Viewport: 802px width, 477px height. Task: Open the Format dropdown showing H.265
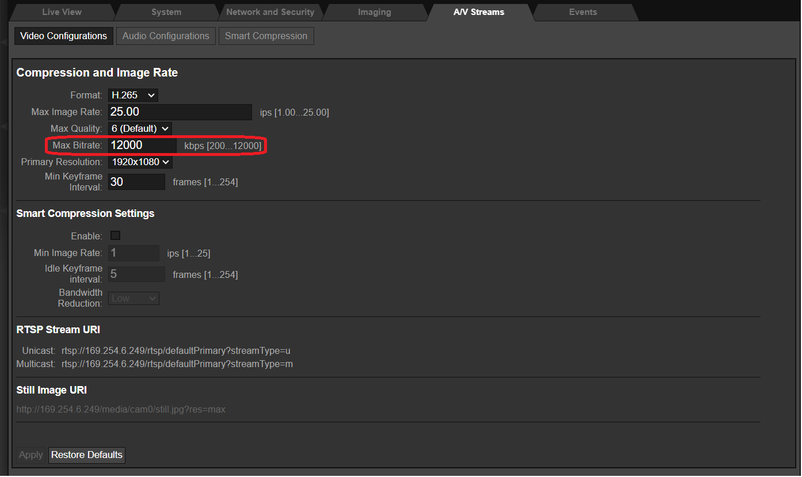point(133,95)
